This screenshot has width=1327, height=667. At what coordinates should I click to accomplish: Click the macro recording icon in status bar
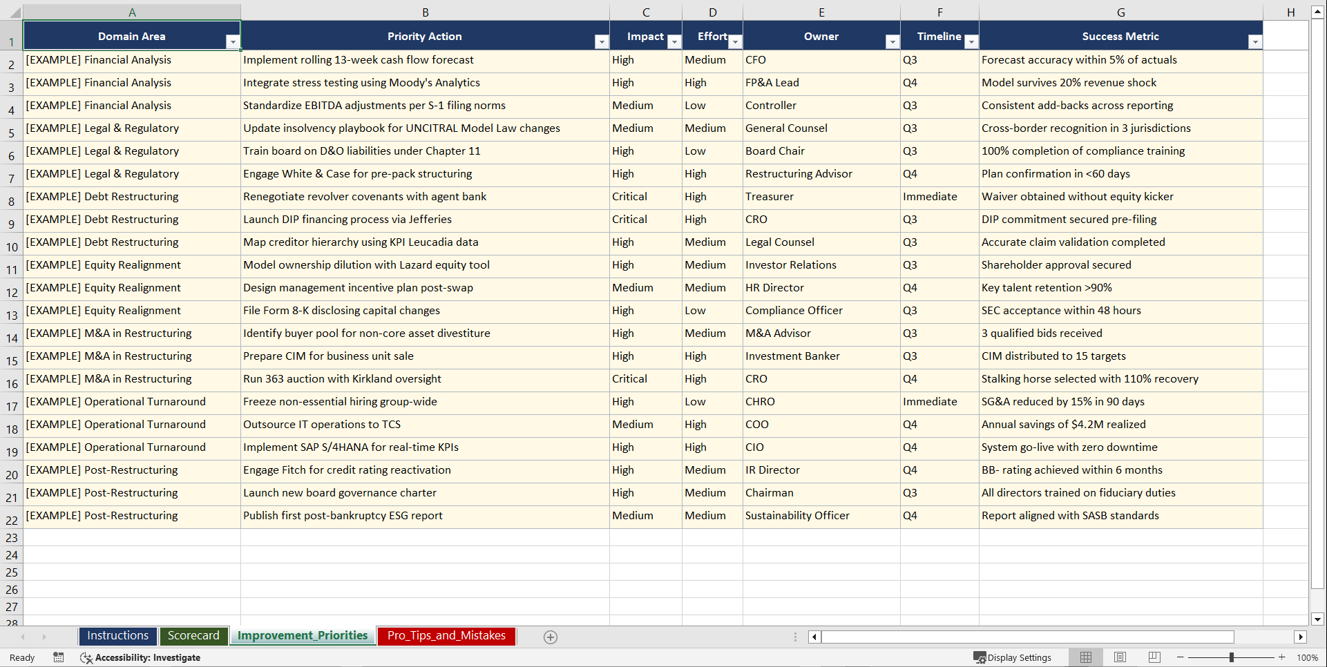pos(59,657)
